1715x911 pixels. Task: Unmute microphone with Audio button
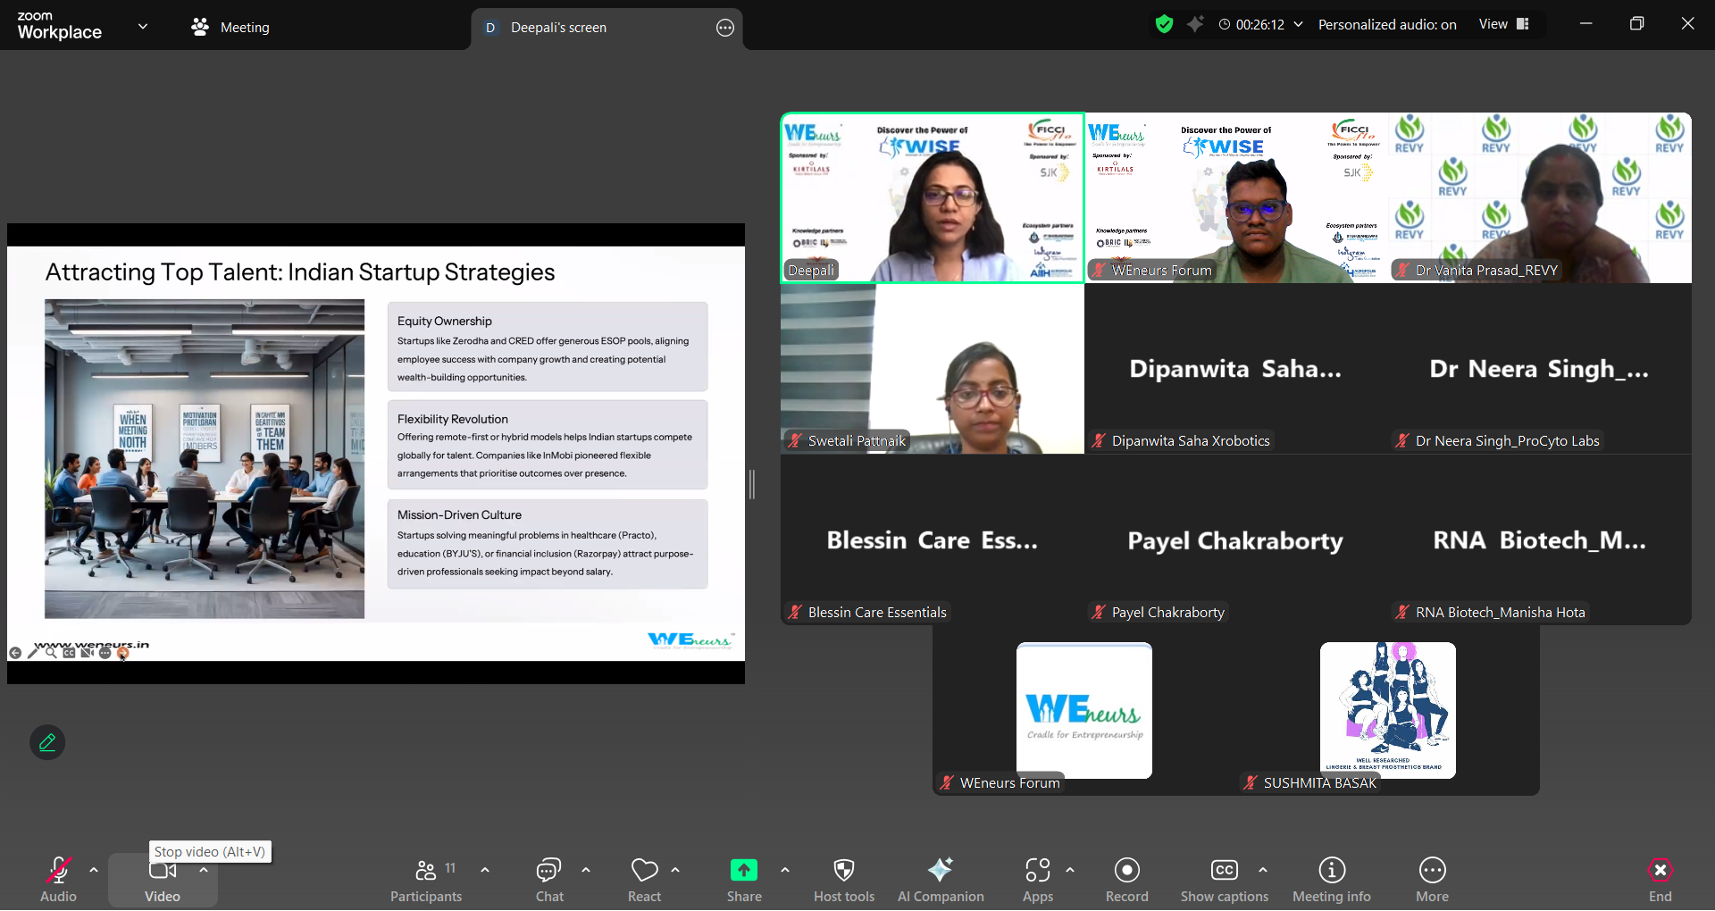pos(58,880)
